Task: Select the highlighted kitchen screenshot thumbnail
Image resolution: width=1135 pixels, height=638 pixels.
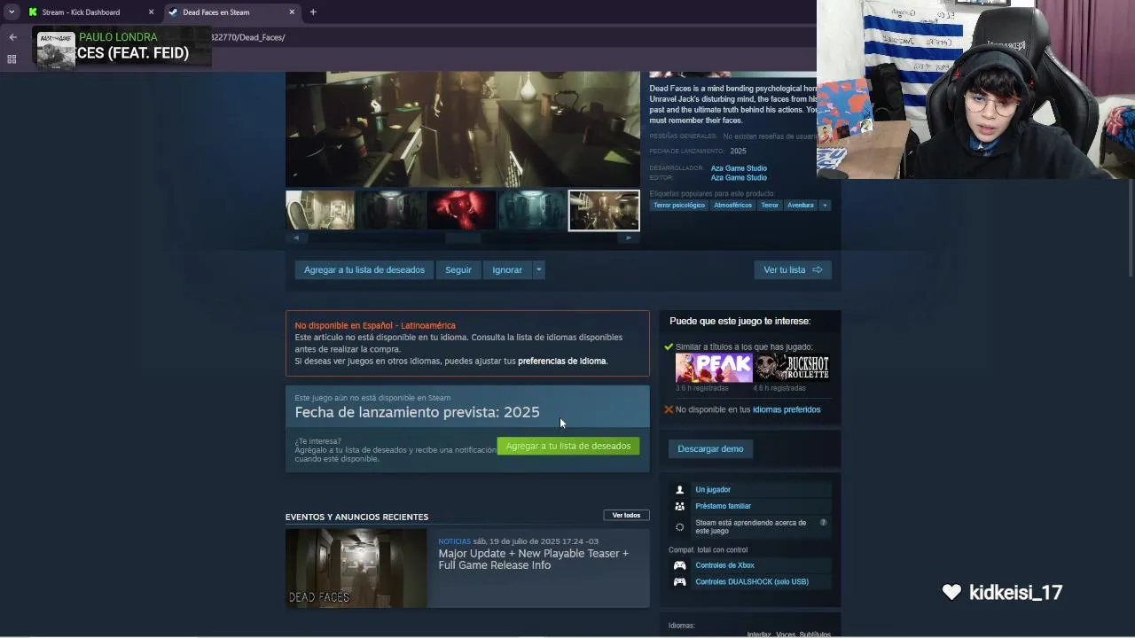Action: [604, 211]
